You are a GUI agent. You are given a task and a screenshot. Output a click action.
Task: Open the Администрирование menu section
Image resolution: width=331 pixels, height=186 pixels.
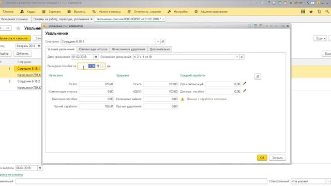(211, 11)
